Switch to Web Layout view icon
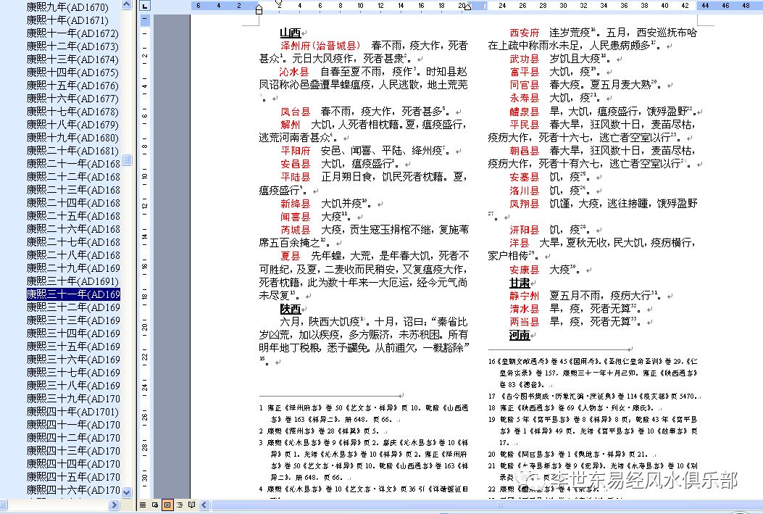 click(155, 505)
